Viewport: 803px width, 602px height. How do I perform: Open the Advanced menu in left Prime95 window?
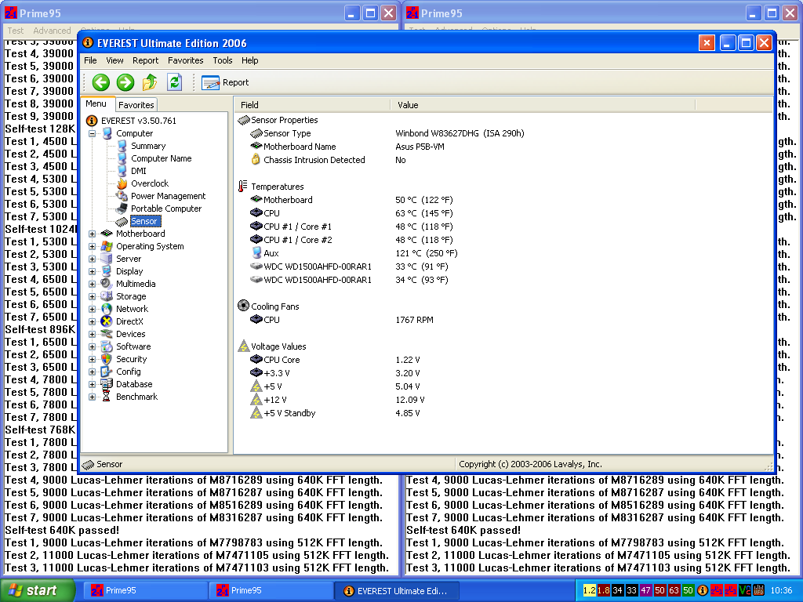click(52, 31)
